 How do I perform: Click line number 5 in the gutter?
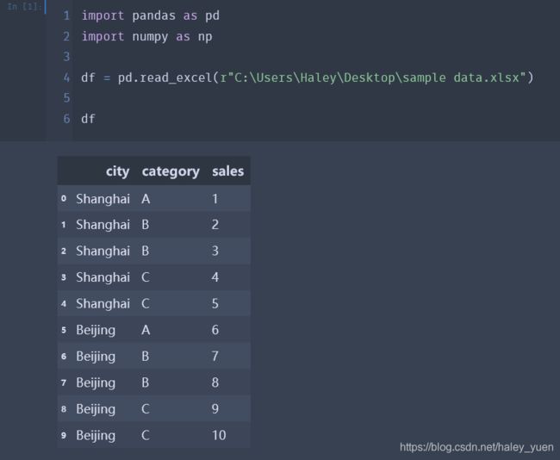[x=66, y=98]
